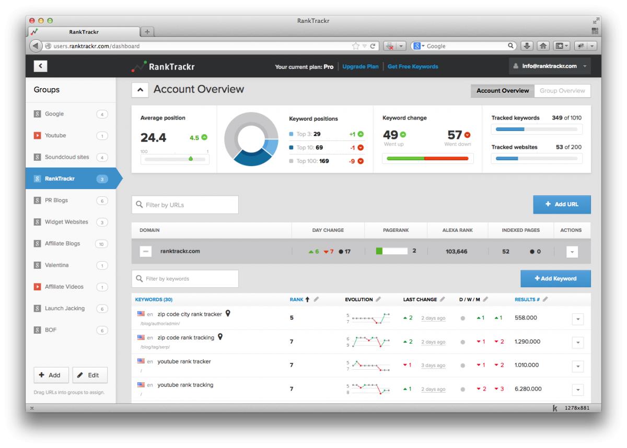Click the pencil icon next to LAST CHANGE
Viewport: 627px width, 448px height.
(x=442, y=299)
